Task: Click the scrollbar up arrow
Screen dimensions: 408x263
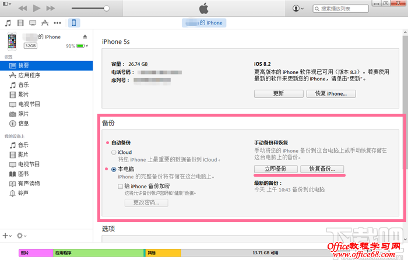Action: (405, 33)
